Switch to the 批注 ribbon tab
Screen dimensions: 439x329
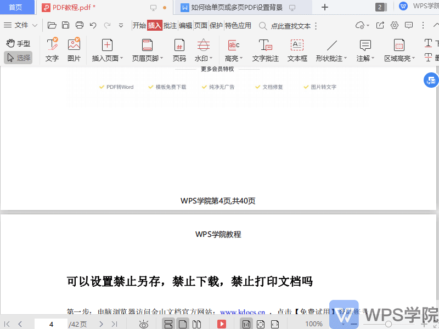(x=170, y=25)
